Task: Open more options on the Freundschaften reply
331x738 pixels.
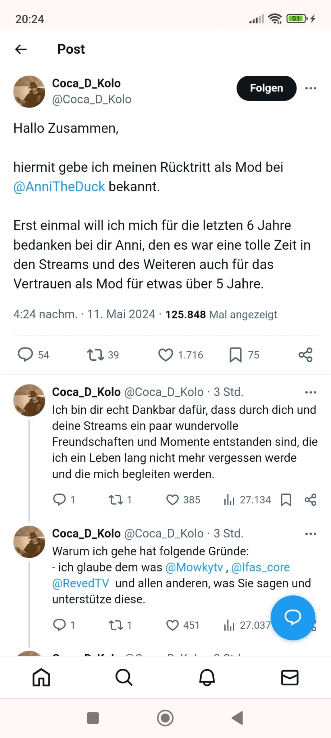Action: [x=311, y=392]
